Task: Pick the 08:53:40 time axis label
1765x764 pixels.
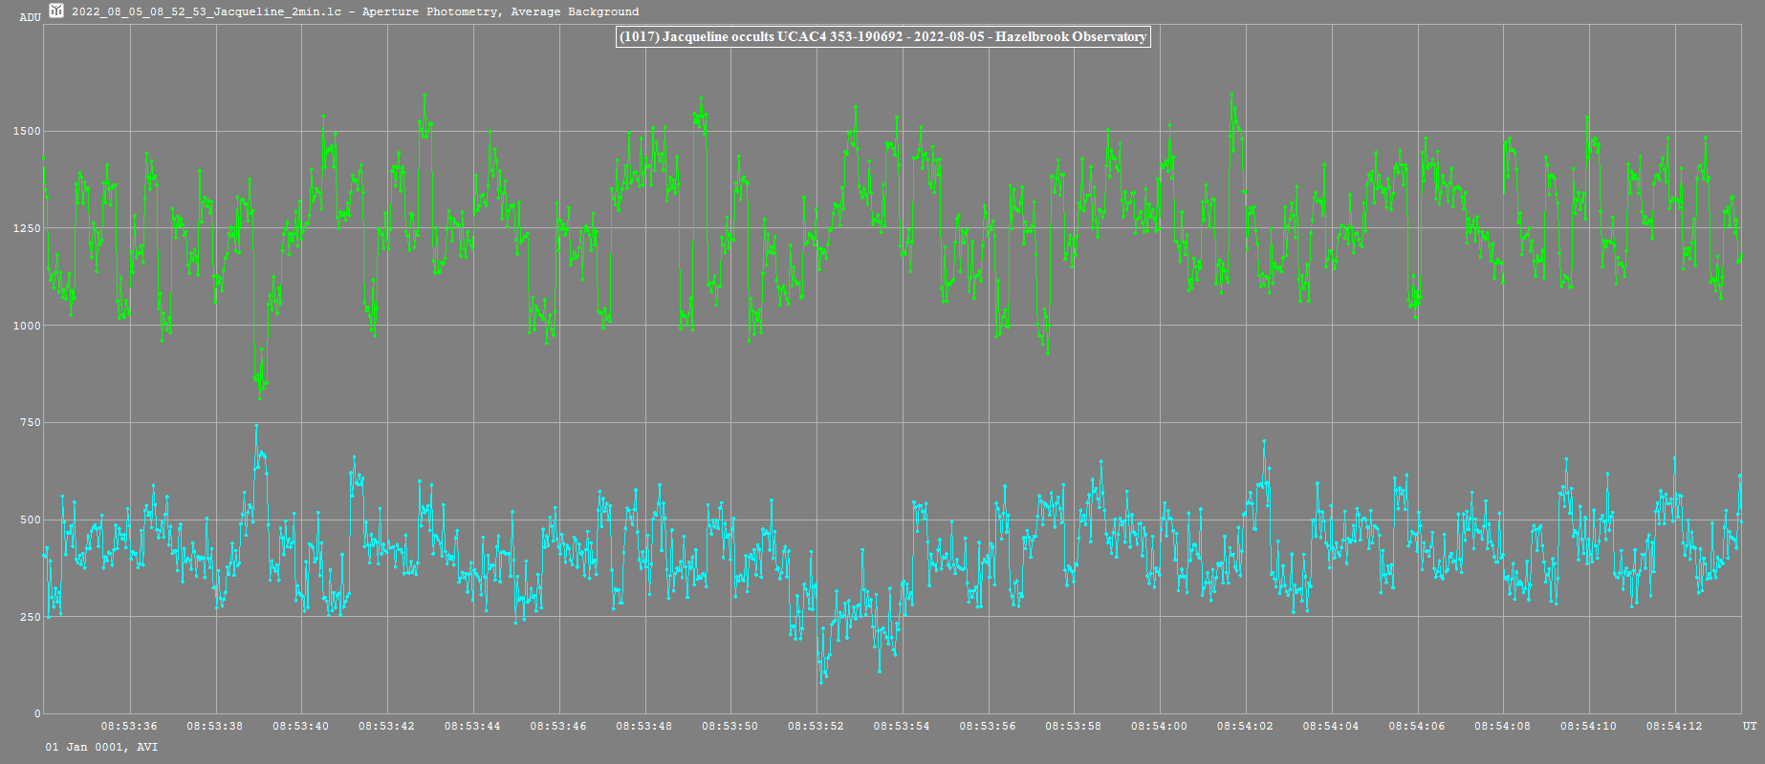Action: (301, 726)
